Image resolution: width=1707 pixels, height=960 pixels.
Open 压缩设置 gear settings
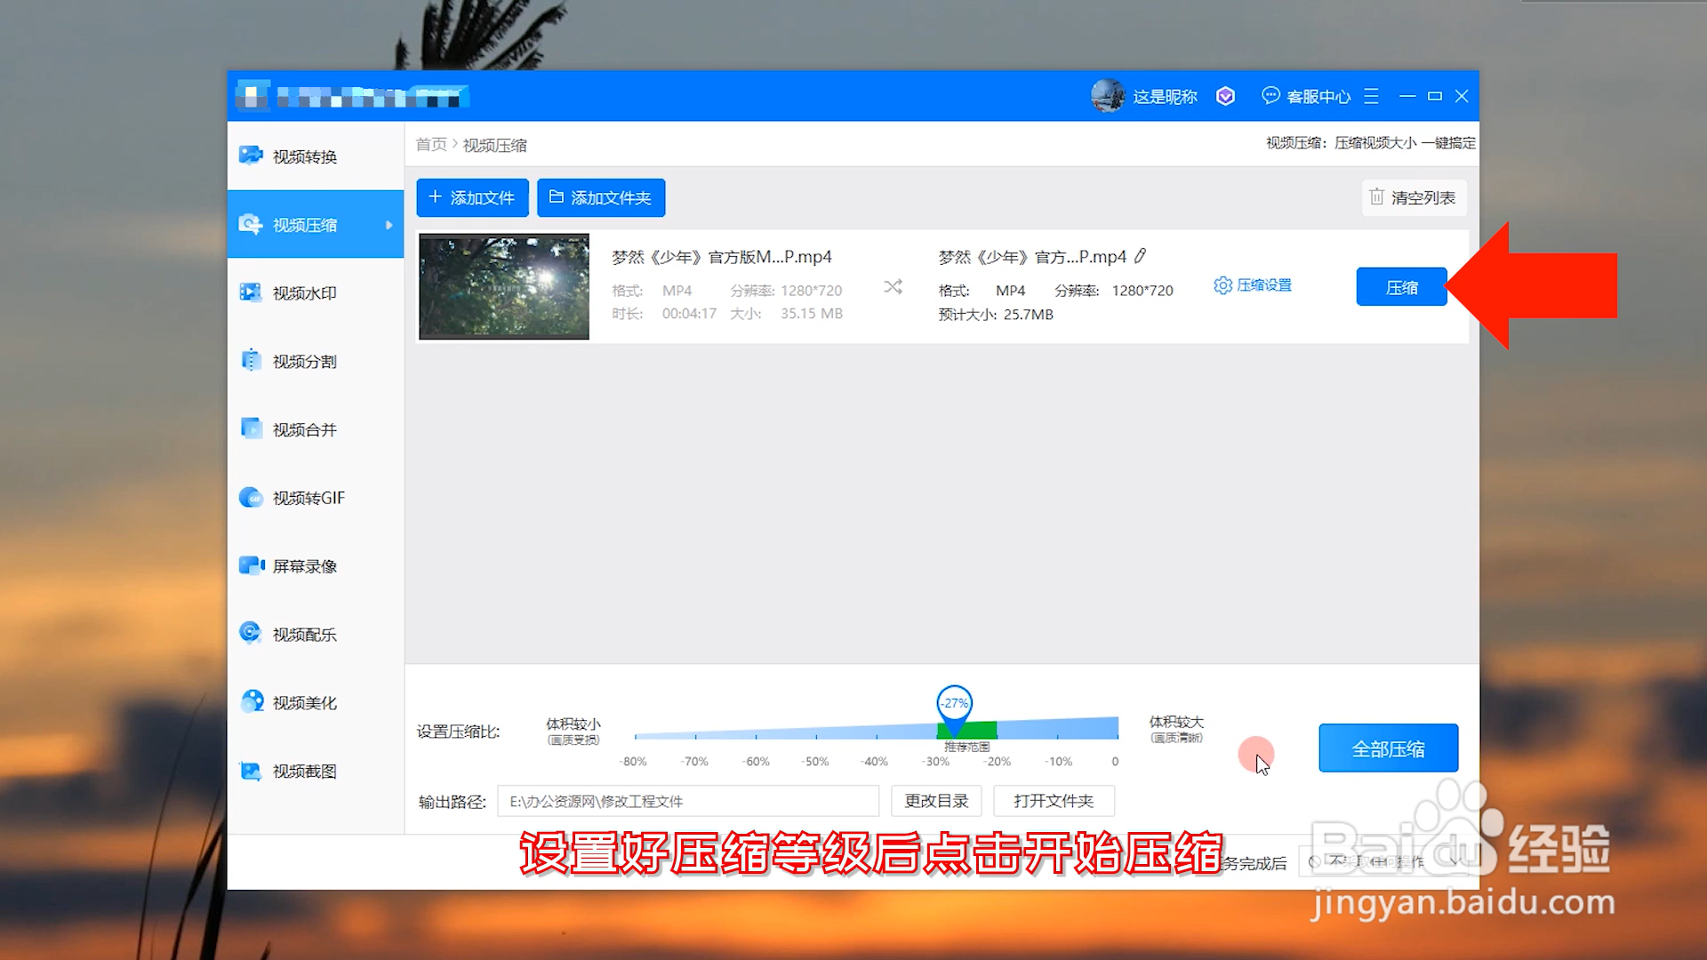(1253, 285)
